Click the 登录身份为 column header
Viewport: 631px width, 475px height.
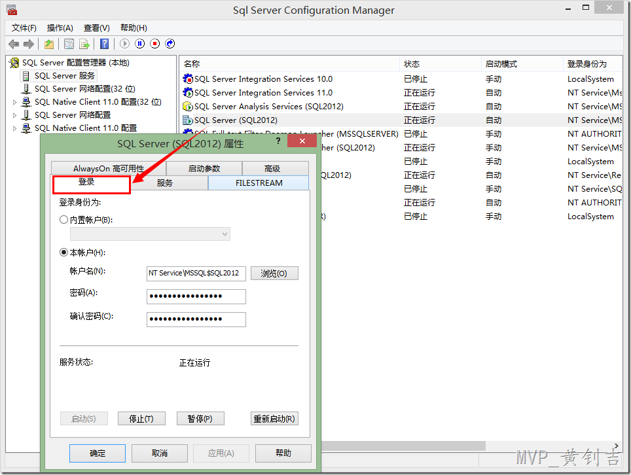tap(593, 63)
